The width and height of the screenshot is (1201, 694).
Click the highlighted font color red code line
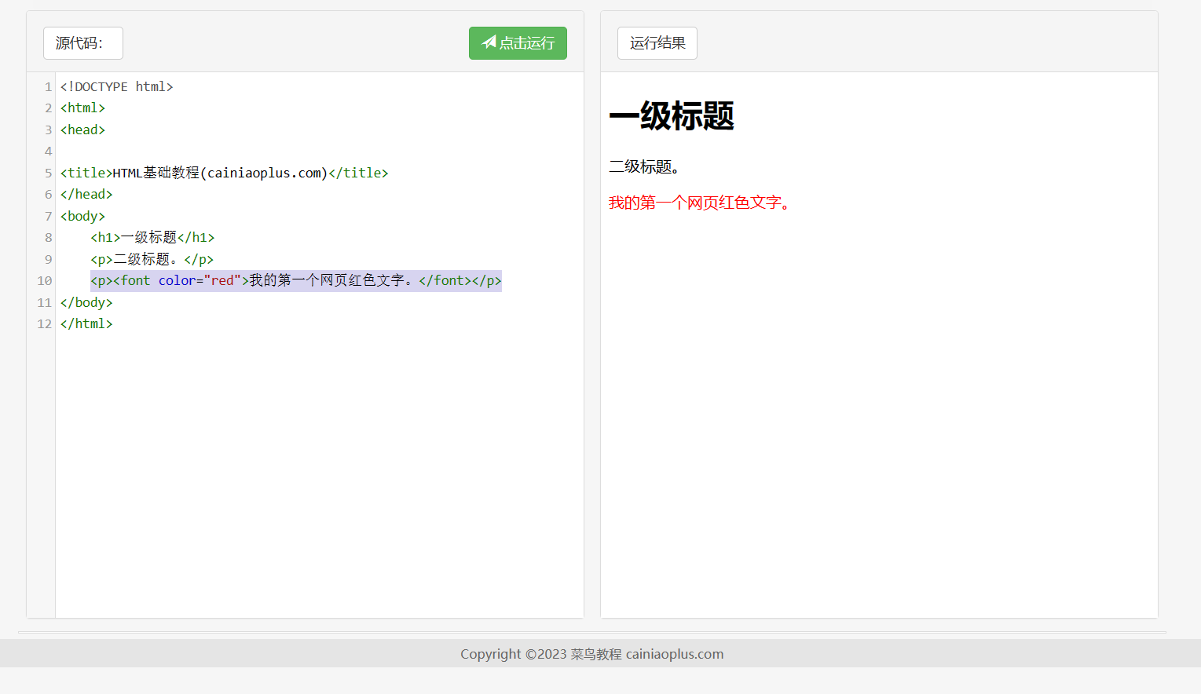[x=295, y=280]
